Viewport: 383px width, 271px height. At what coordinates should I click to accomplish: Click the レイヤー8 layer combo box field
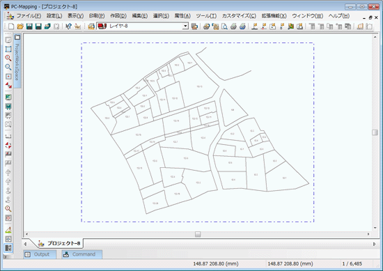(x=142, y=26)
